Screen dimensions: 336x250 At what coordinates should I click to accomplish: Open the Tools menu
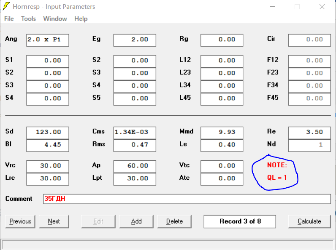[28, 19]
